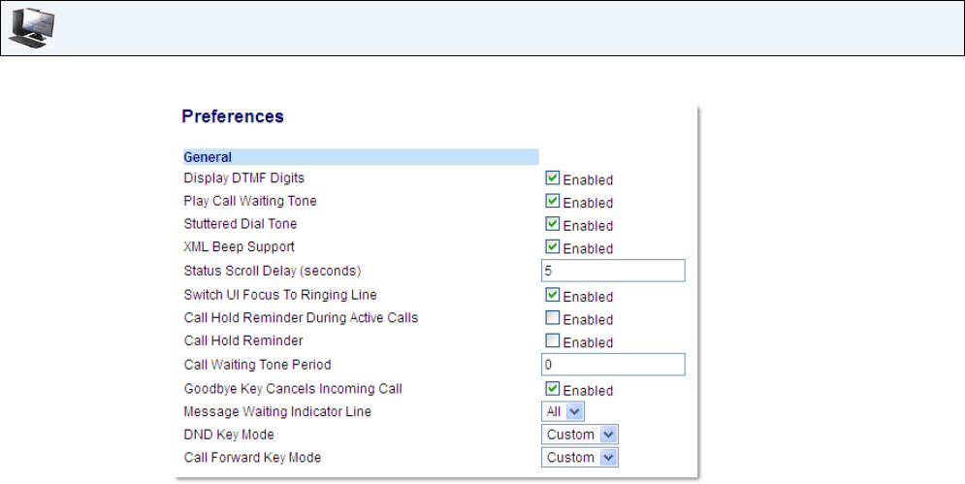
Task: Enable the Call Hold Reminder checkbox
Action: pyautogui.click(x=552, y=341)
